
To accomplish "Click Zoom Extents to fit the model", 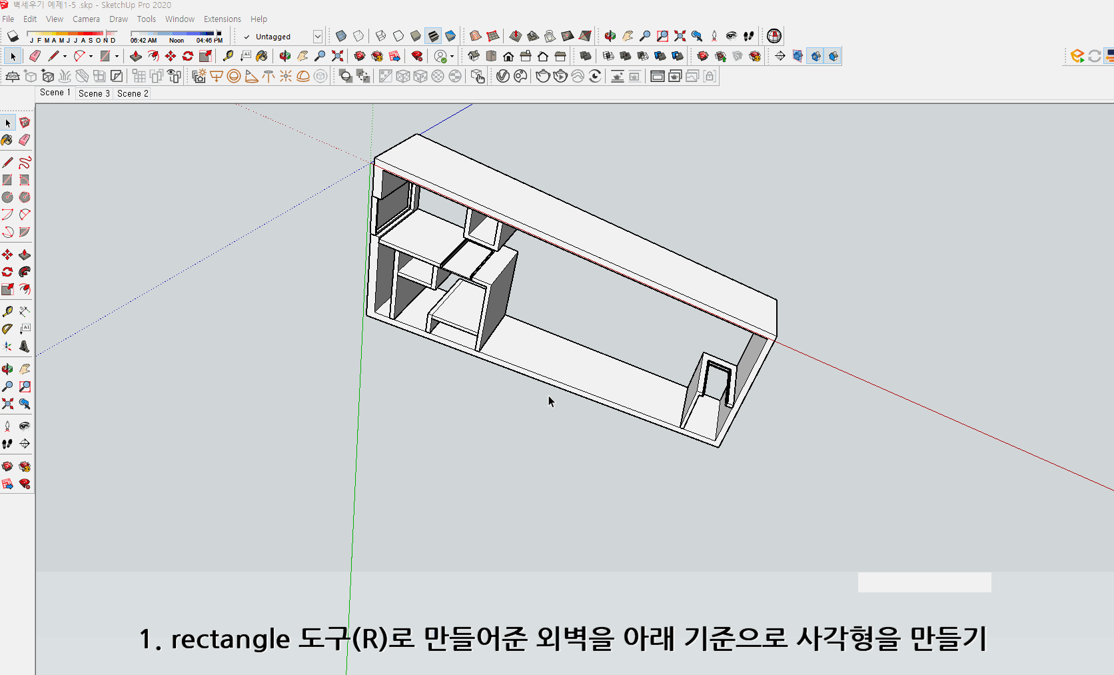I will click(x=336, y=56).
